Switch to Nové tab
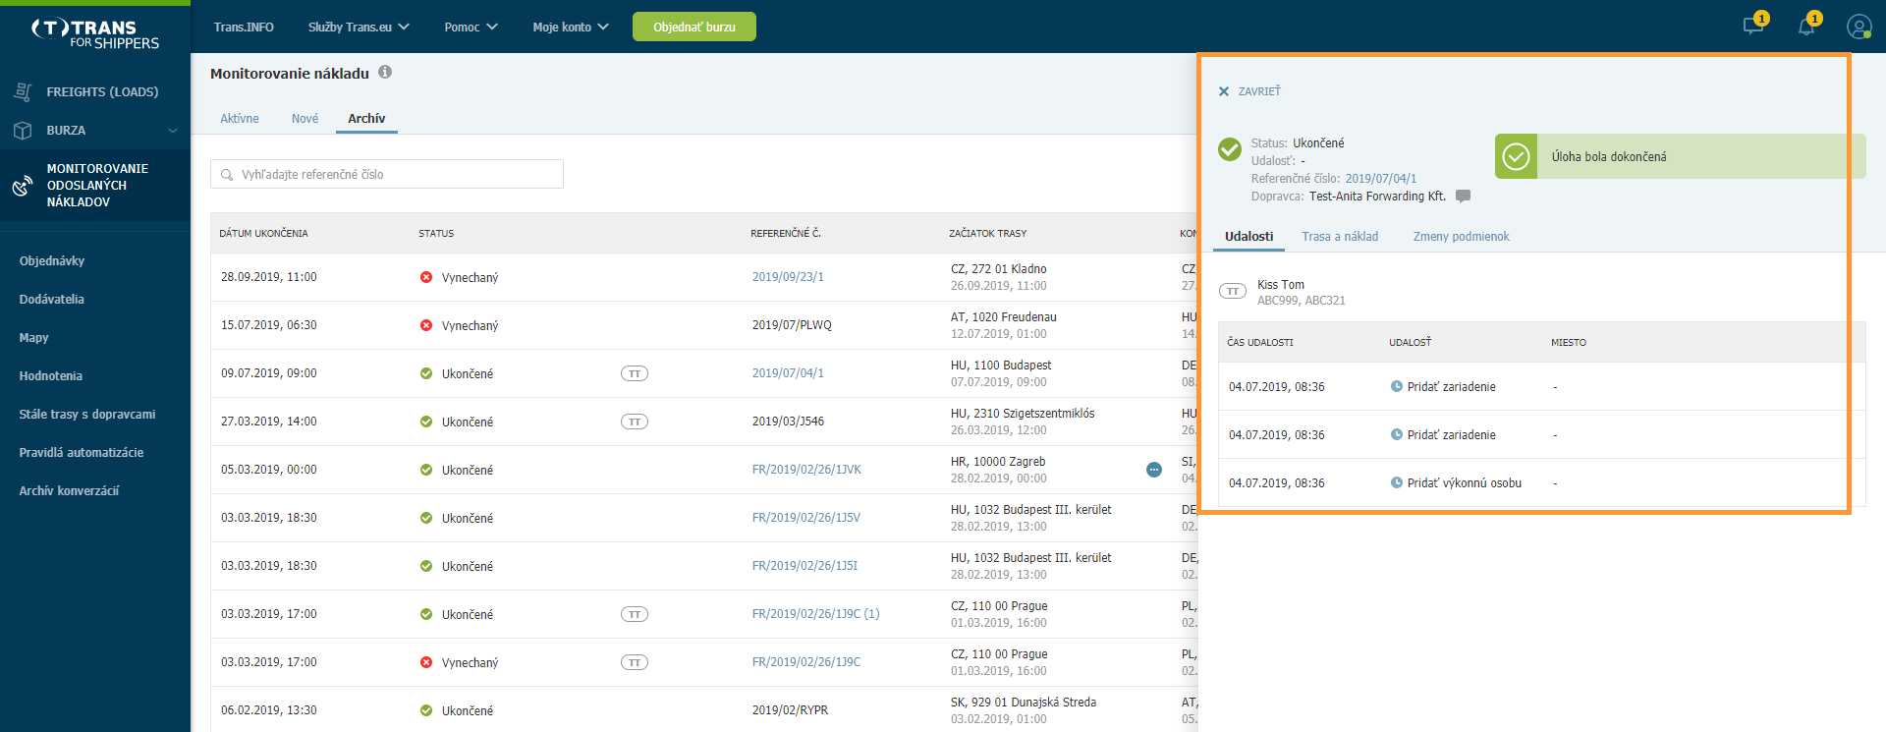Image resolution: width=1886 pixels, height=732 pixels. [x=305, y=118]
